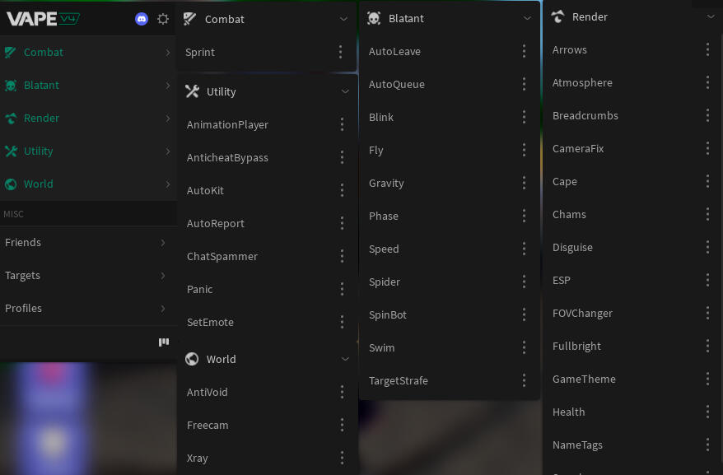Open options dots for Chams
Image resolution: width=723 pixels, height=475 pixels.
click(x=707, y=214)
